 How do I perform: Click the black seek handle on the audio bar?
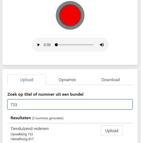56,45
